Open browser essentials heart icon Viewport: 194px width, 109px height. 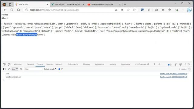(176, 10)
